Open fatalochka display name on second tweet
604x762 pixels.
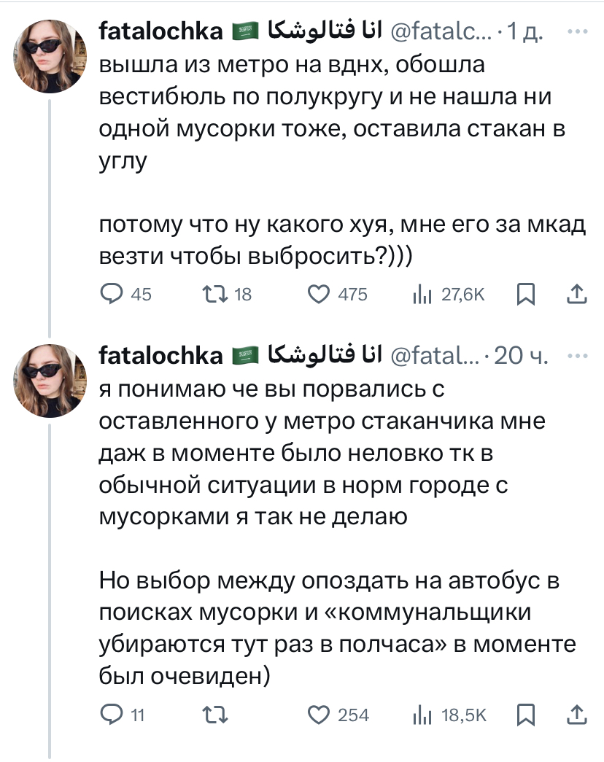tap(160, 355)
